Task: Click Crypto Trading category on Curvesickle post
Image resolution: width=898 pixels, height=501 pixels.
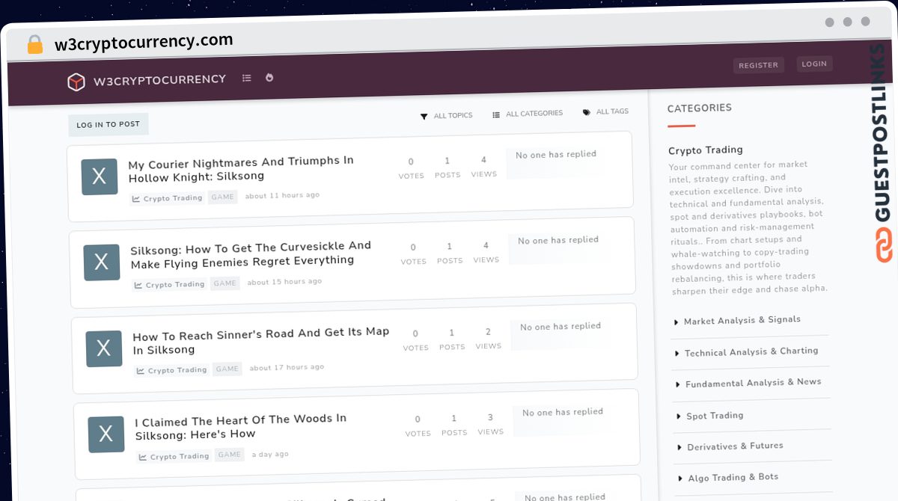Action: tap(169, 284)
